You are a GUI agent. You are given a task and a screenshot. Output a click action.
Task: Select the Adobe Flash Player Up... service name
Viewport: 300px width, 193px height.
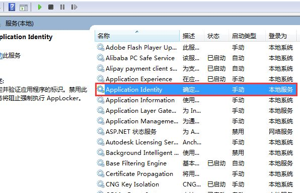(x=141, y=48)
